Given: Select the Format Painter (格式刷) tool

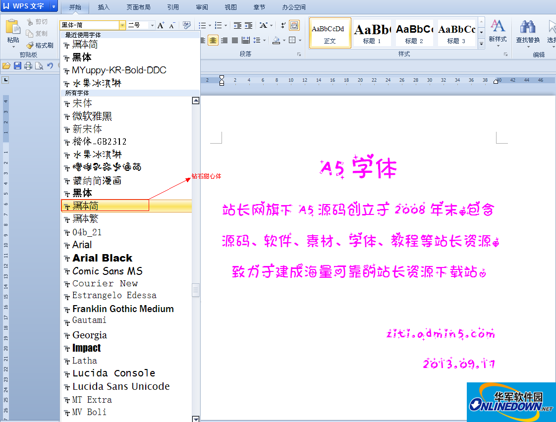Looking at the screenshot, I should coord(40,45).
